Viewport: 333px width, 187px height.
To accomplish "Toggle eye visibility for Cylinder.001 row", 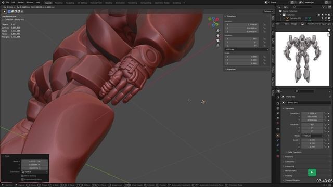I will 326,18.
